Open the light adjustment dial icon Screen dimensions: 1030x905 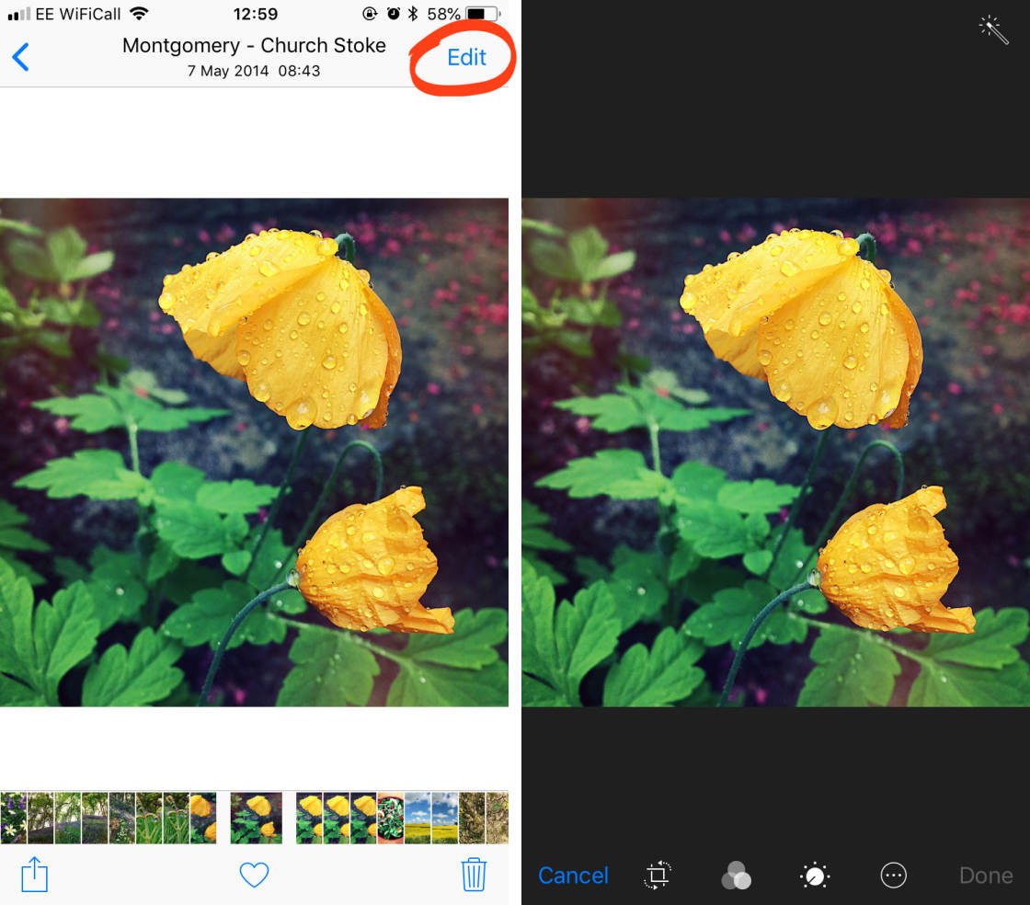pos(815,876)
